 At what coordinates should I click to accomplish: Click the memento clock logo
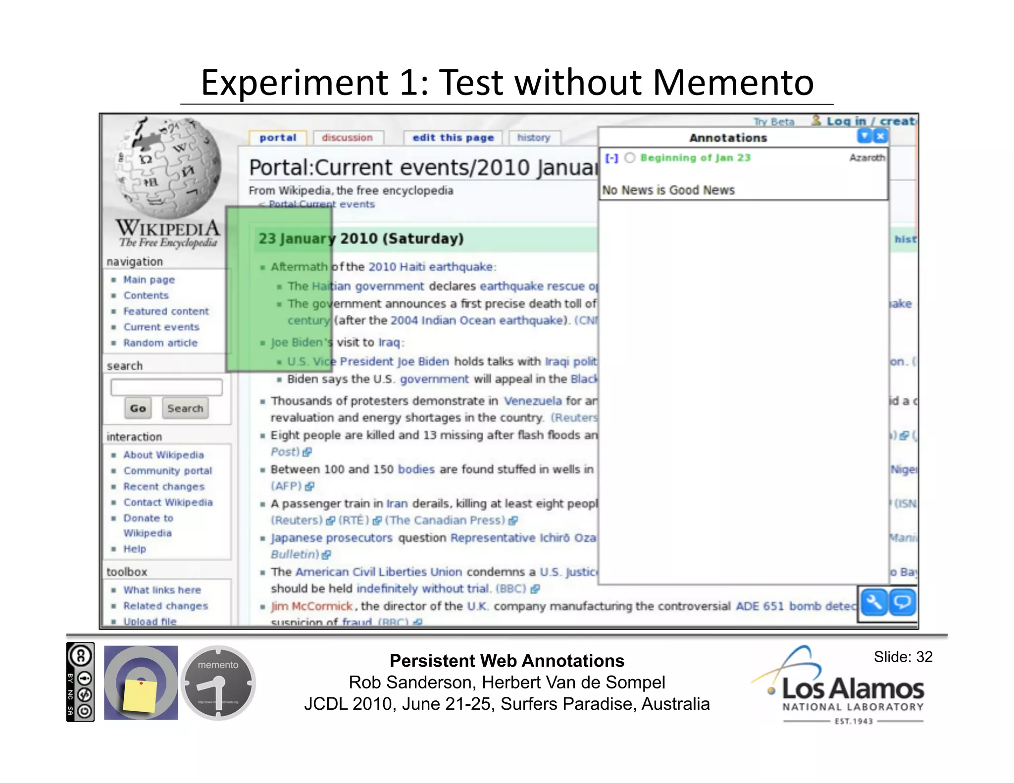pyautogui.click(x=218, y=682)
